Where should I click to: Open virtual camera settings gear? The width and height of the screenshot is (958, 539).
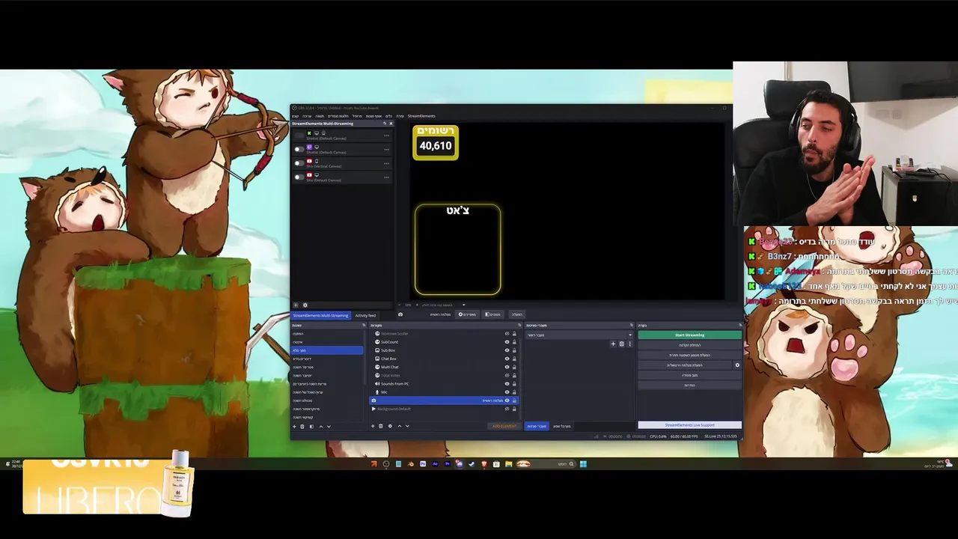[x=737, y=365]
